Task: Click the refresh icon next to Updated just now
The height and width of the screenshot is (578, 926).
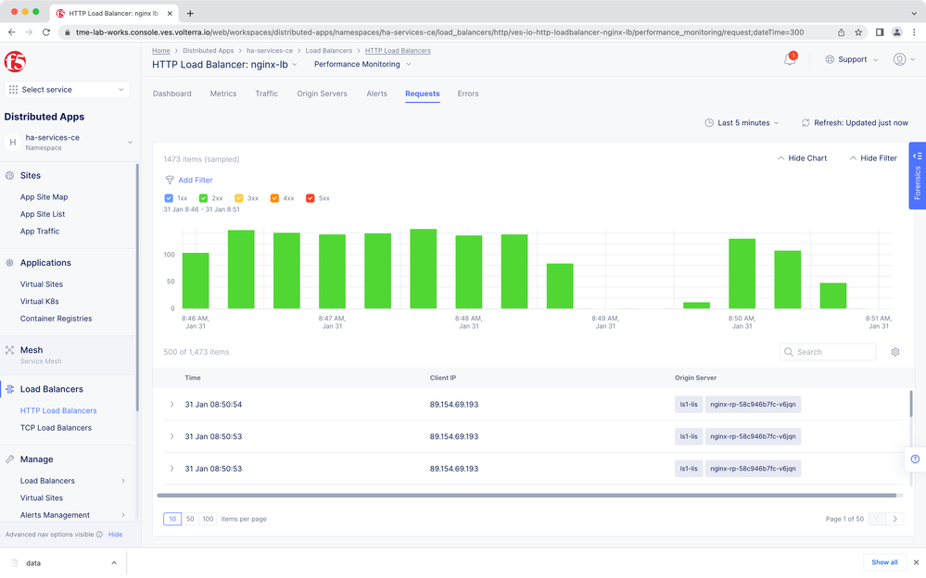Action: point(805,123)
